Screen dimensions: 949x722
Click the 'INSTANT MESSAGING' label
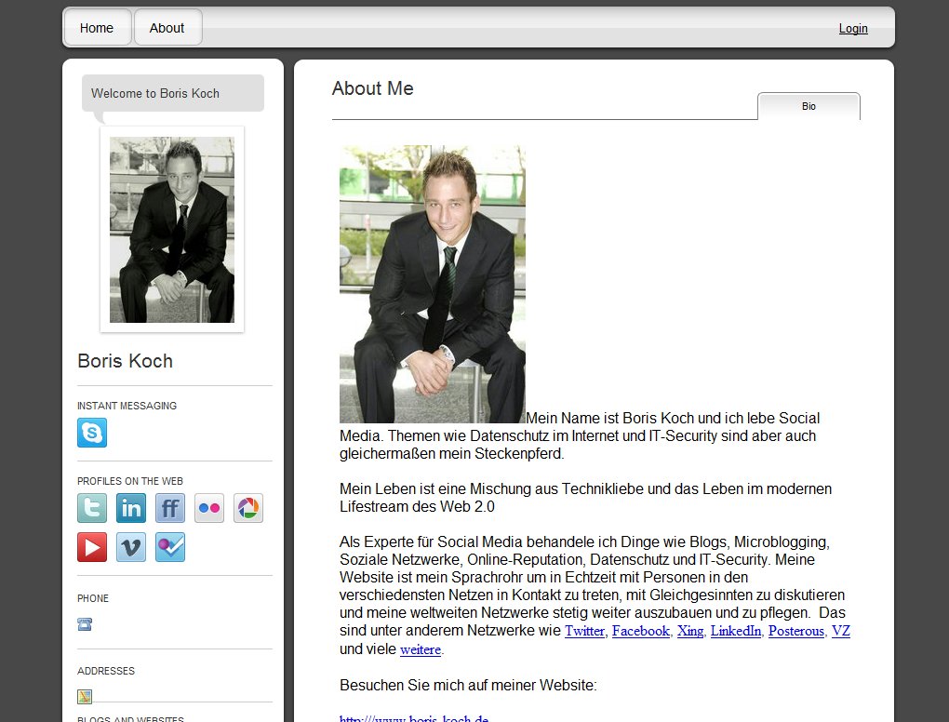pos(127,406)
